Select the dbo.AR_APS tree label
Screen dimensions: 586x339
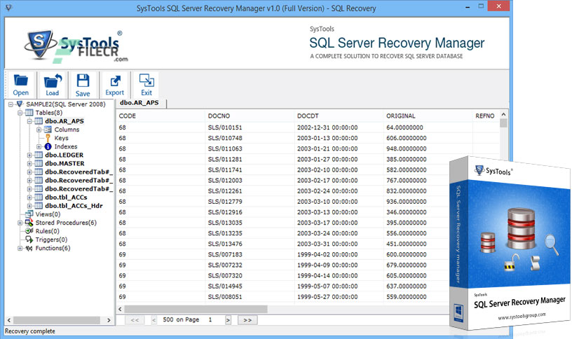[64, 121]
